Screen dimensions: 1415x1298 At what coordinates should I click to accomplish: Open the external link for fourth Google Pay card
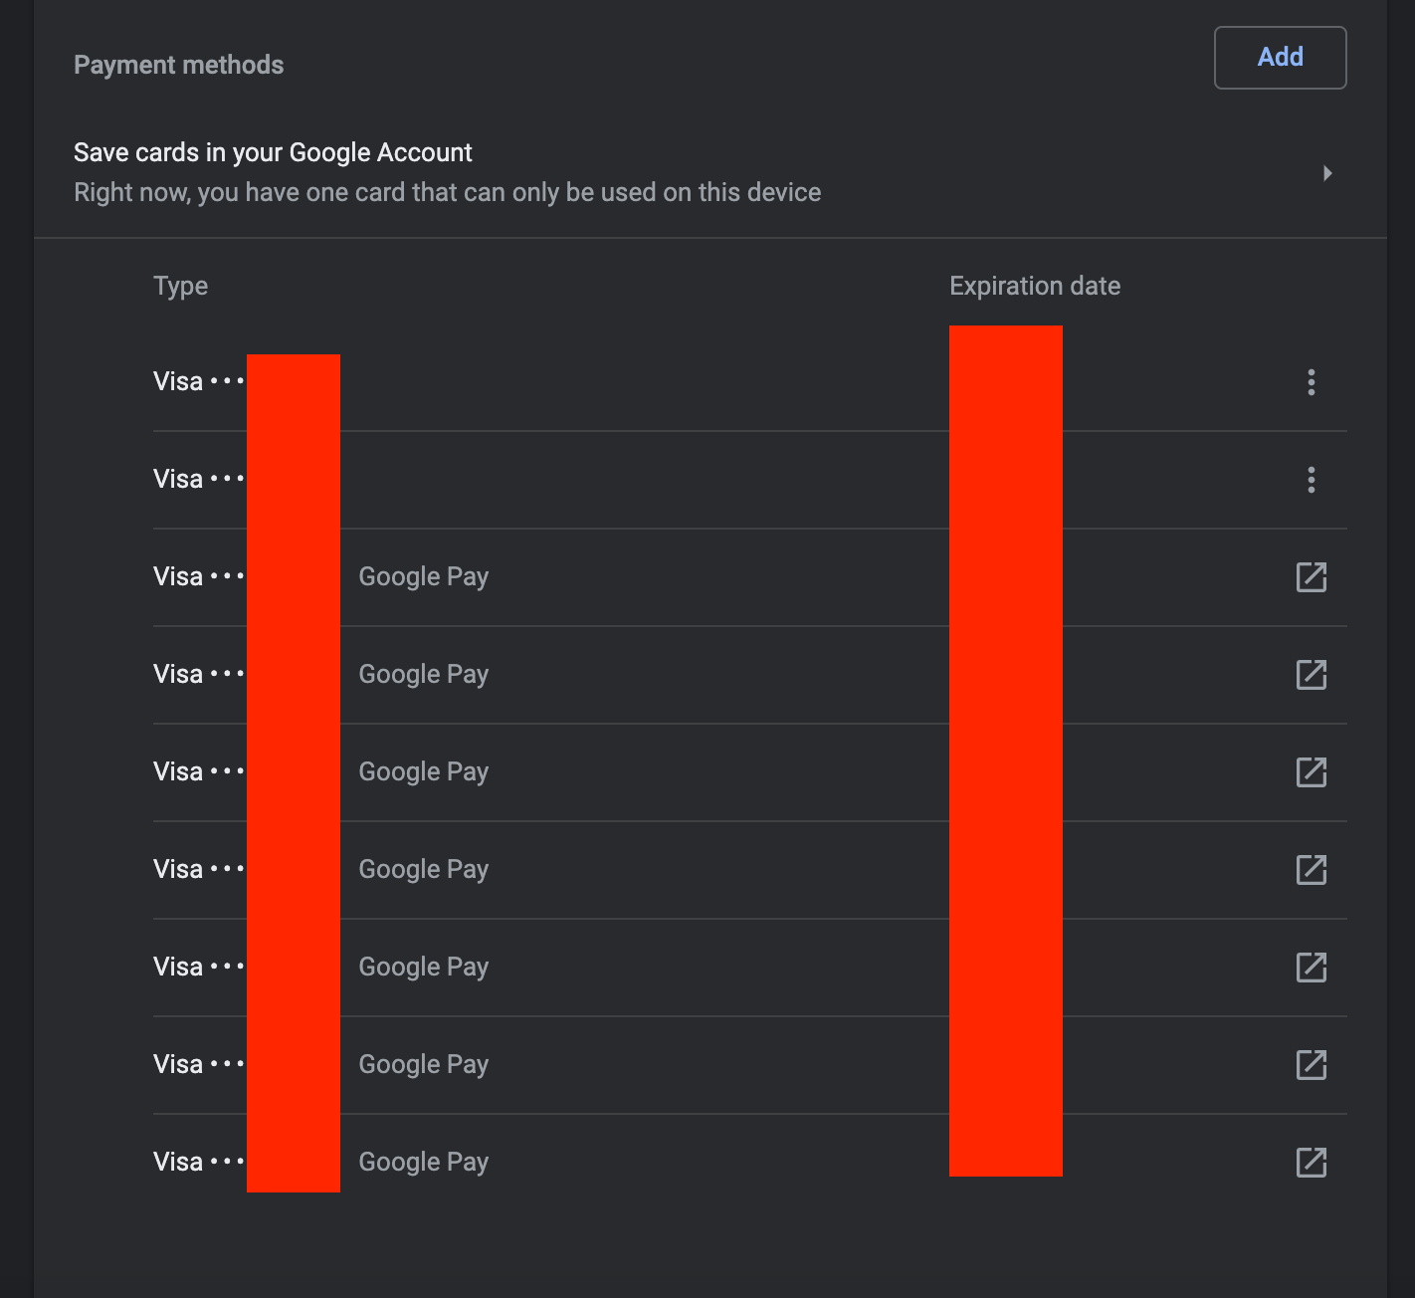[x=1312, y=869]
